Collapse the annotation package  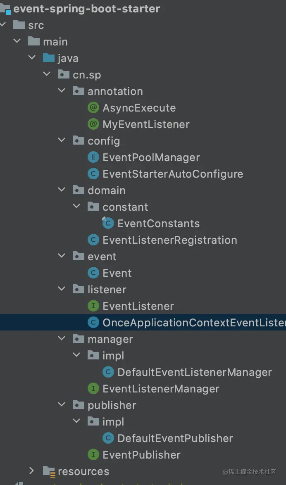(x=61, y=90)
